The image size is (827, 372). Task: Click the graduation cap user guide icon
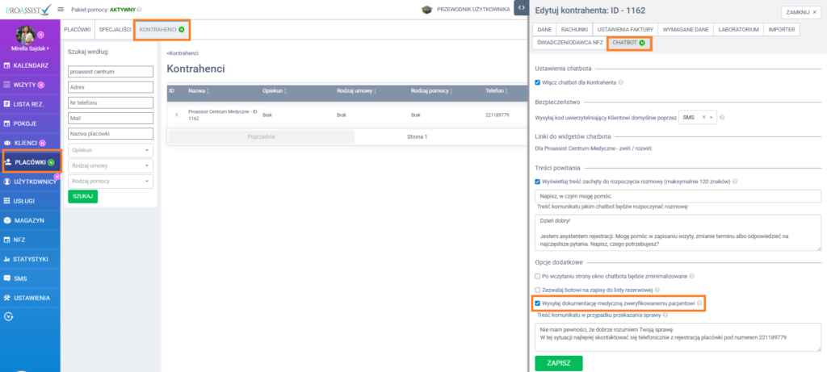tap(426, 10)
